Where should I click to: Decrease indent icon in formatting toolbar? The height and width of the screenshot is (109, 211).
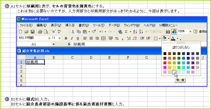pos(142,38)
